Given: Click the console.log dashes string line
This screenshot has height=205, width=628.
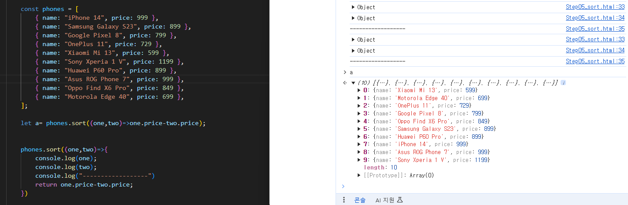Looking at the screenshot, I should click(x=95, y=176).
